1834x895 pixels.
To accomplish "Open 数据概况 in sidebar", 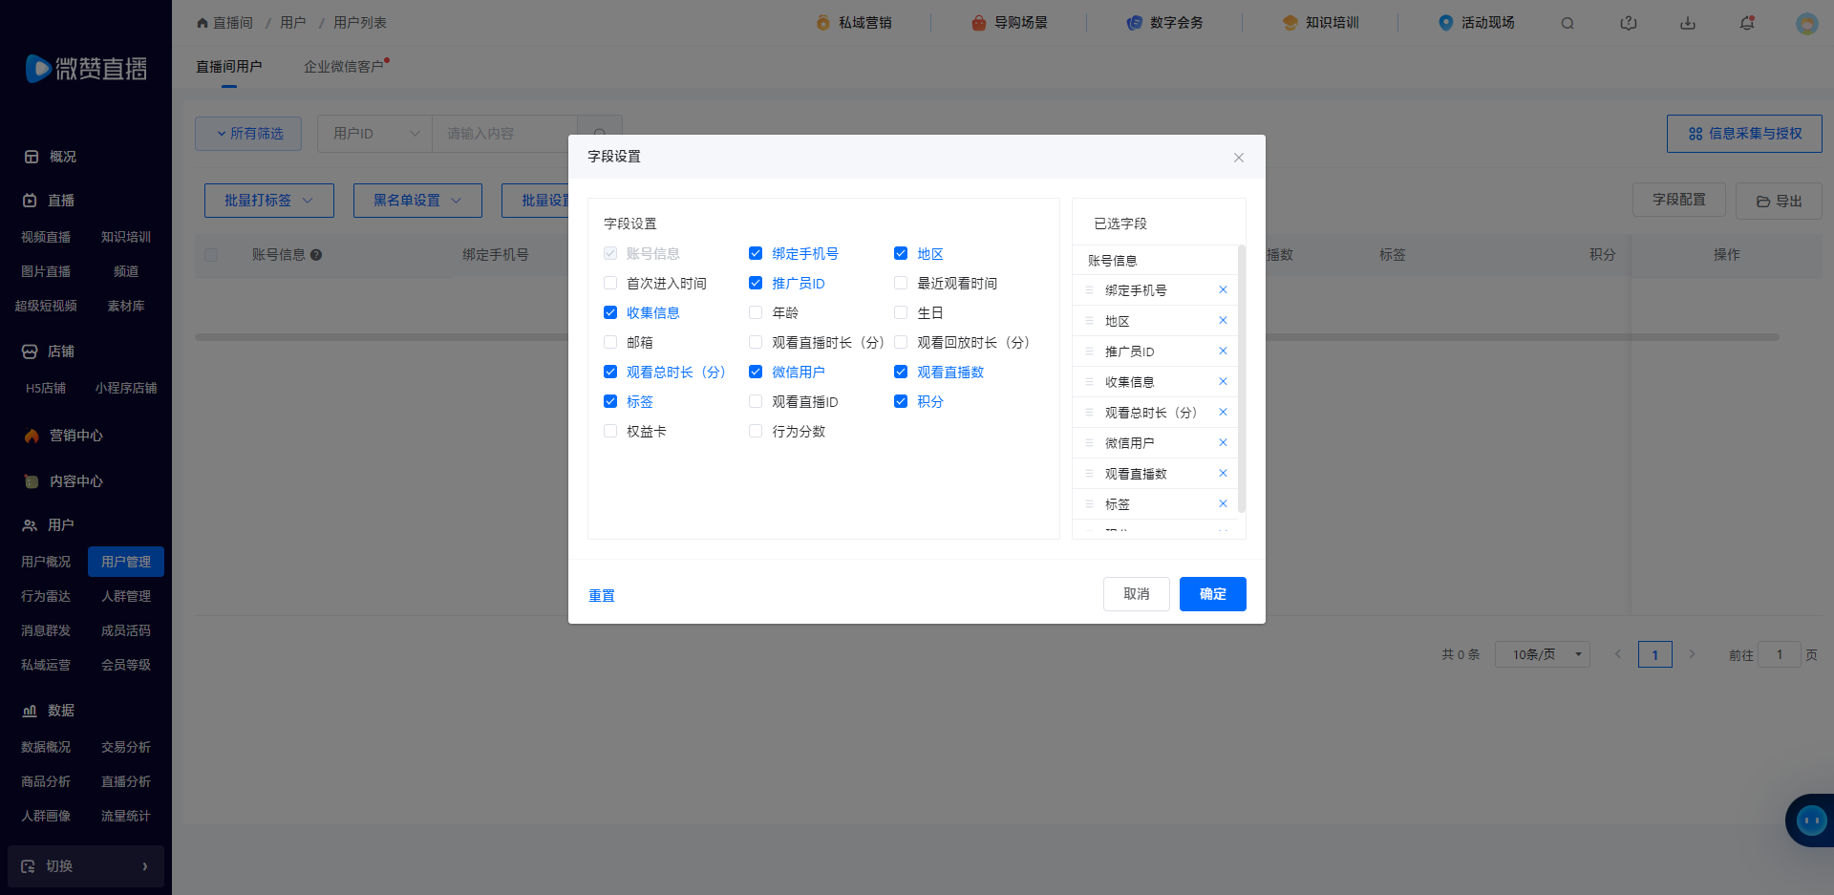I will pos(46,747).
